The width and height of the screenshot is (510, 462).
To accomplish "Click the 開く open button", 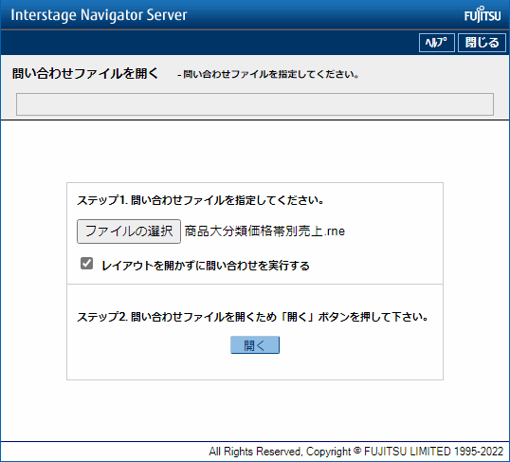I will pyautogui.click(x=255, y=345).
